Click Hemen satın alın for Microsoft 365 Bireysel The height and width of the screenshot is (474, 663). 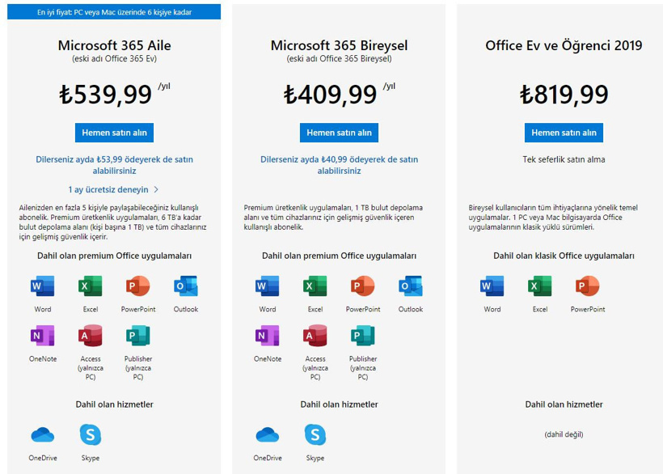tap(338, 133)
